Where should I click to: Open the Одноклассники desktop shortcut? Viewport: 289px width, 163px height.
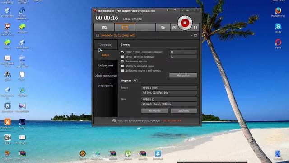tap(7, 123)
